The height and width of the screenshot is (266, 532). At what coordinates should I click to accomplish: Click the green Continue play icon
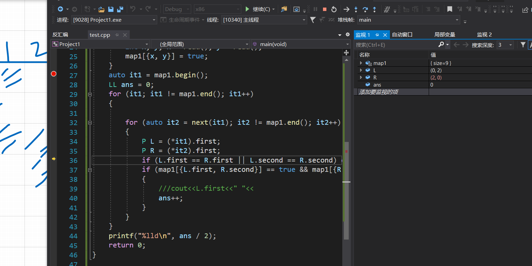pyautogui.click(x=247, y=9)
